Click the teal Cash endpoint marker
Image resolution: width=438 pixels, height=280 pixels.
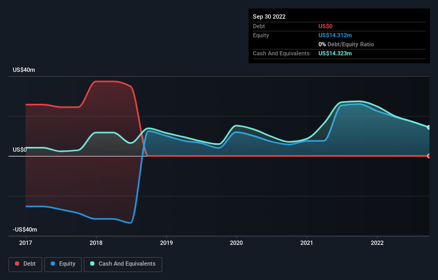(x=429, y=127)
